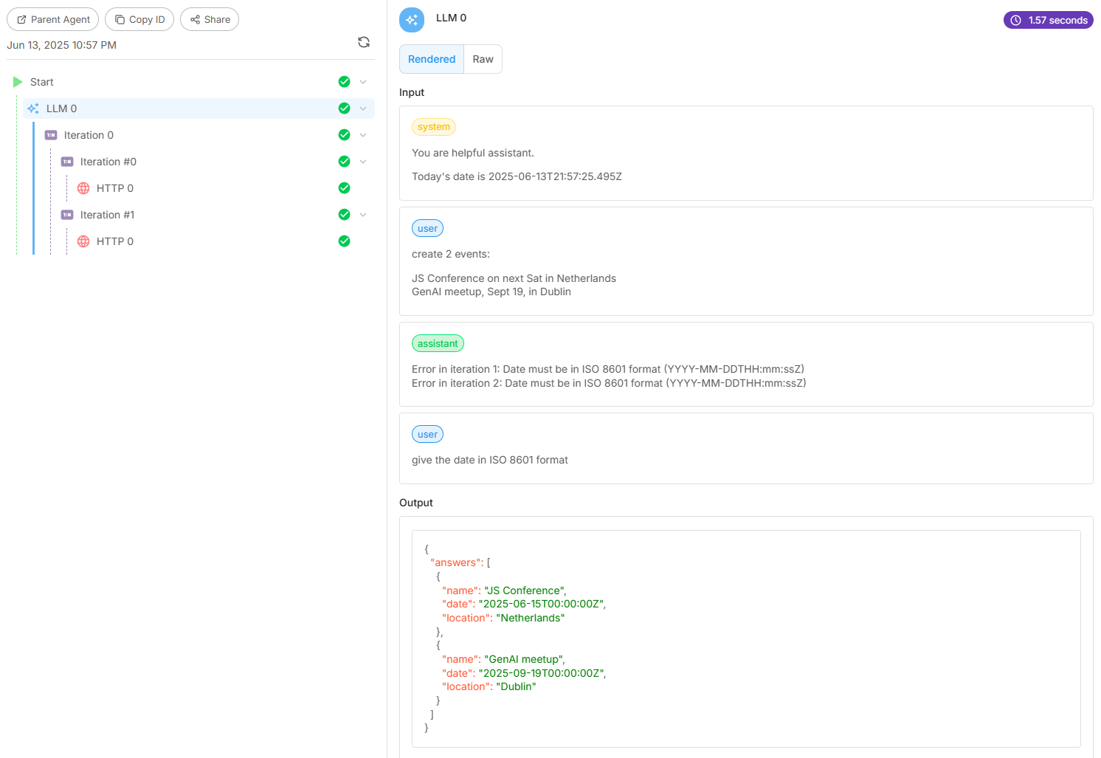Click the Share button
Image resolution: width=1101 pixels, height=758 pixels.
pyautogui.click(x=210, y=19)
